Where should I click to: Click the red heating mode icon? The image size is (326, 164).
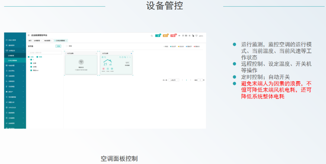pyautogui.click(x=103, y=69)
